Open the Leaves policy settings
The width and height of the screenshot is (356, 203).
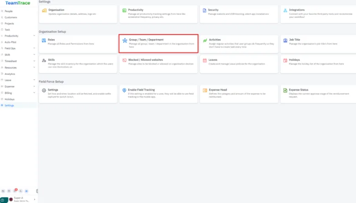pos(213,60)
